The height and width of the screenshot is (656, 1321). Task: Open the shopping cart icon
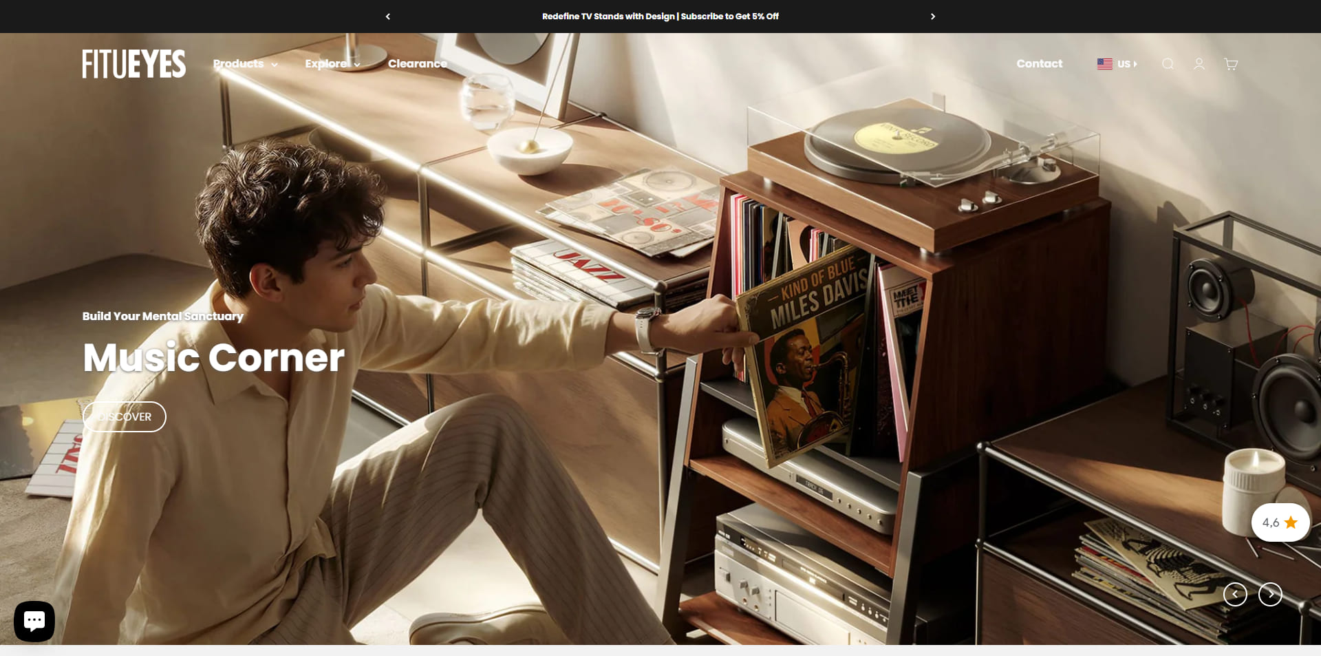(x=1231, y=64)
